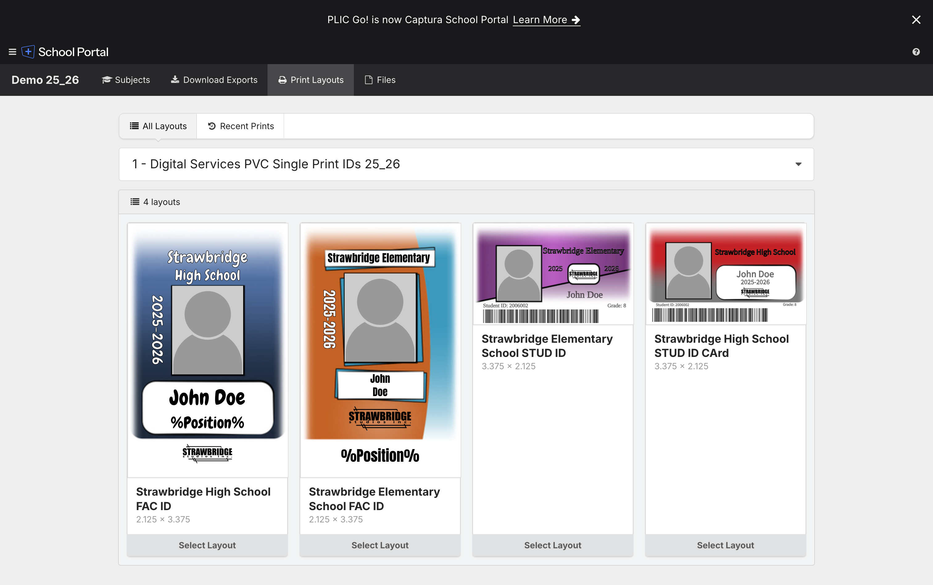Click the list icon beside 4 layouts
Screen dimensions: 933x585
pos(135,202)
